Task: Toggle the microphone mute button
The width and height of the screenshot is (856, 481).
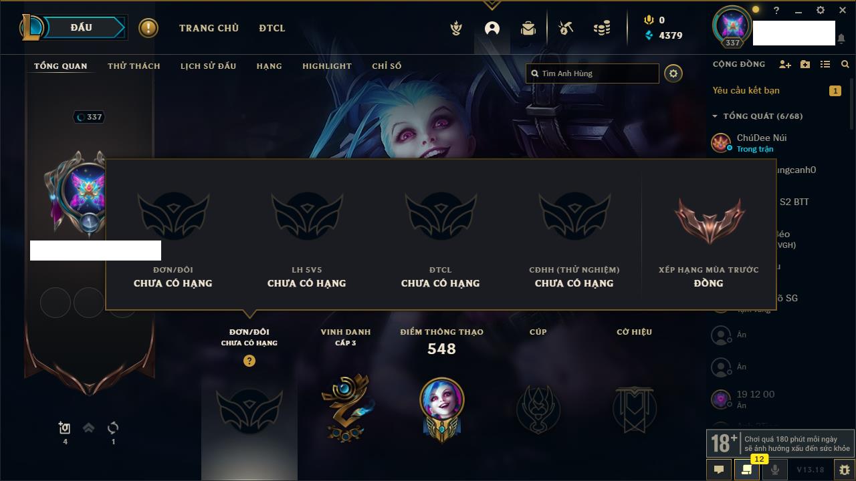Action: [x=775, y=470]
